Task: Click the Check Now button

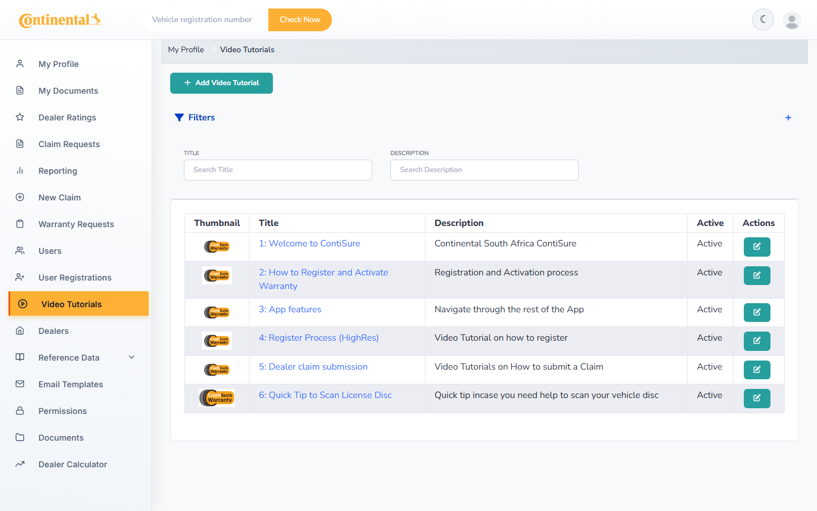Action: tap(300, 19)
